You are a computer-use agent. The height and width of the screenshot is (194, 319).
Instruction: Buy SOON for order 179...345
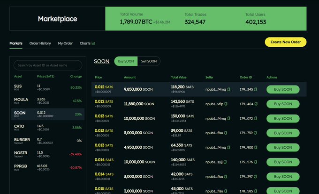(283, 89)
